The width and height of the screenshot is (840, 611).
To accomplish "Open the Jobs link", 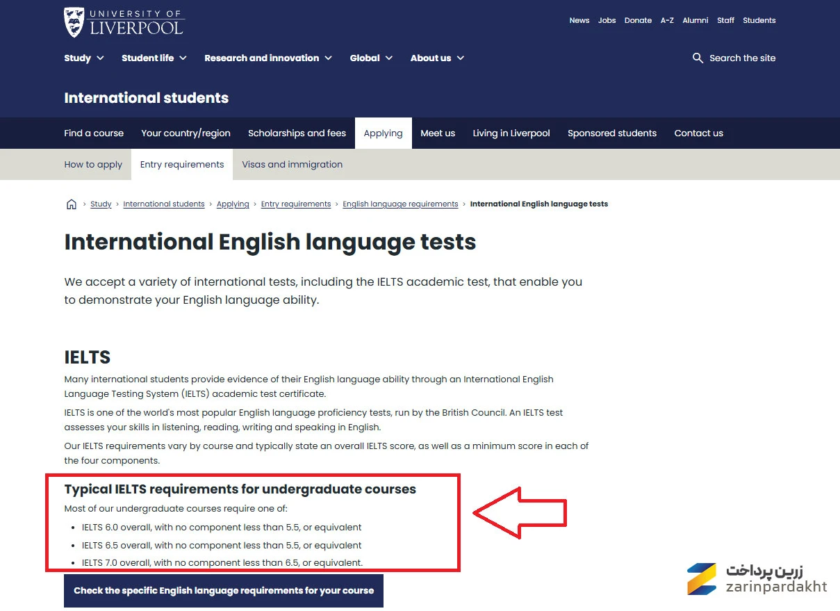I will coord(607,20).
